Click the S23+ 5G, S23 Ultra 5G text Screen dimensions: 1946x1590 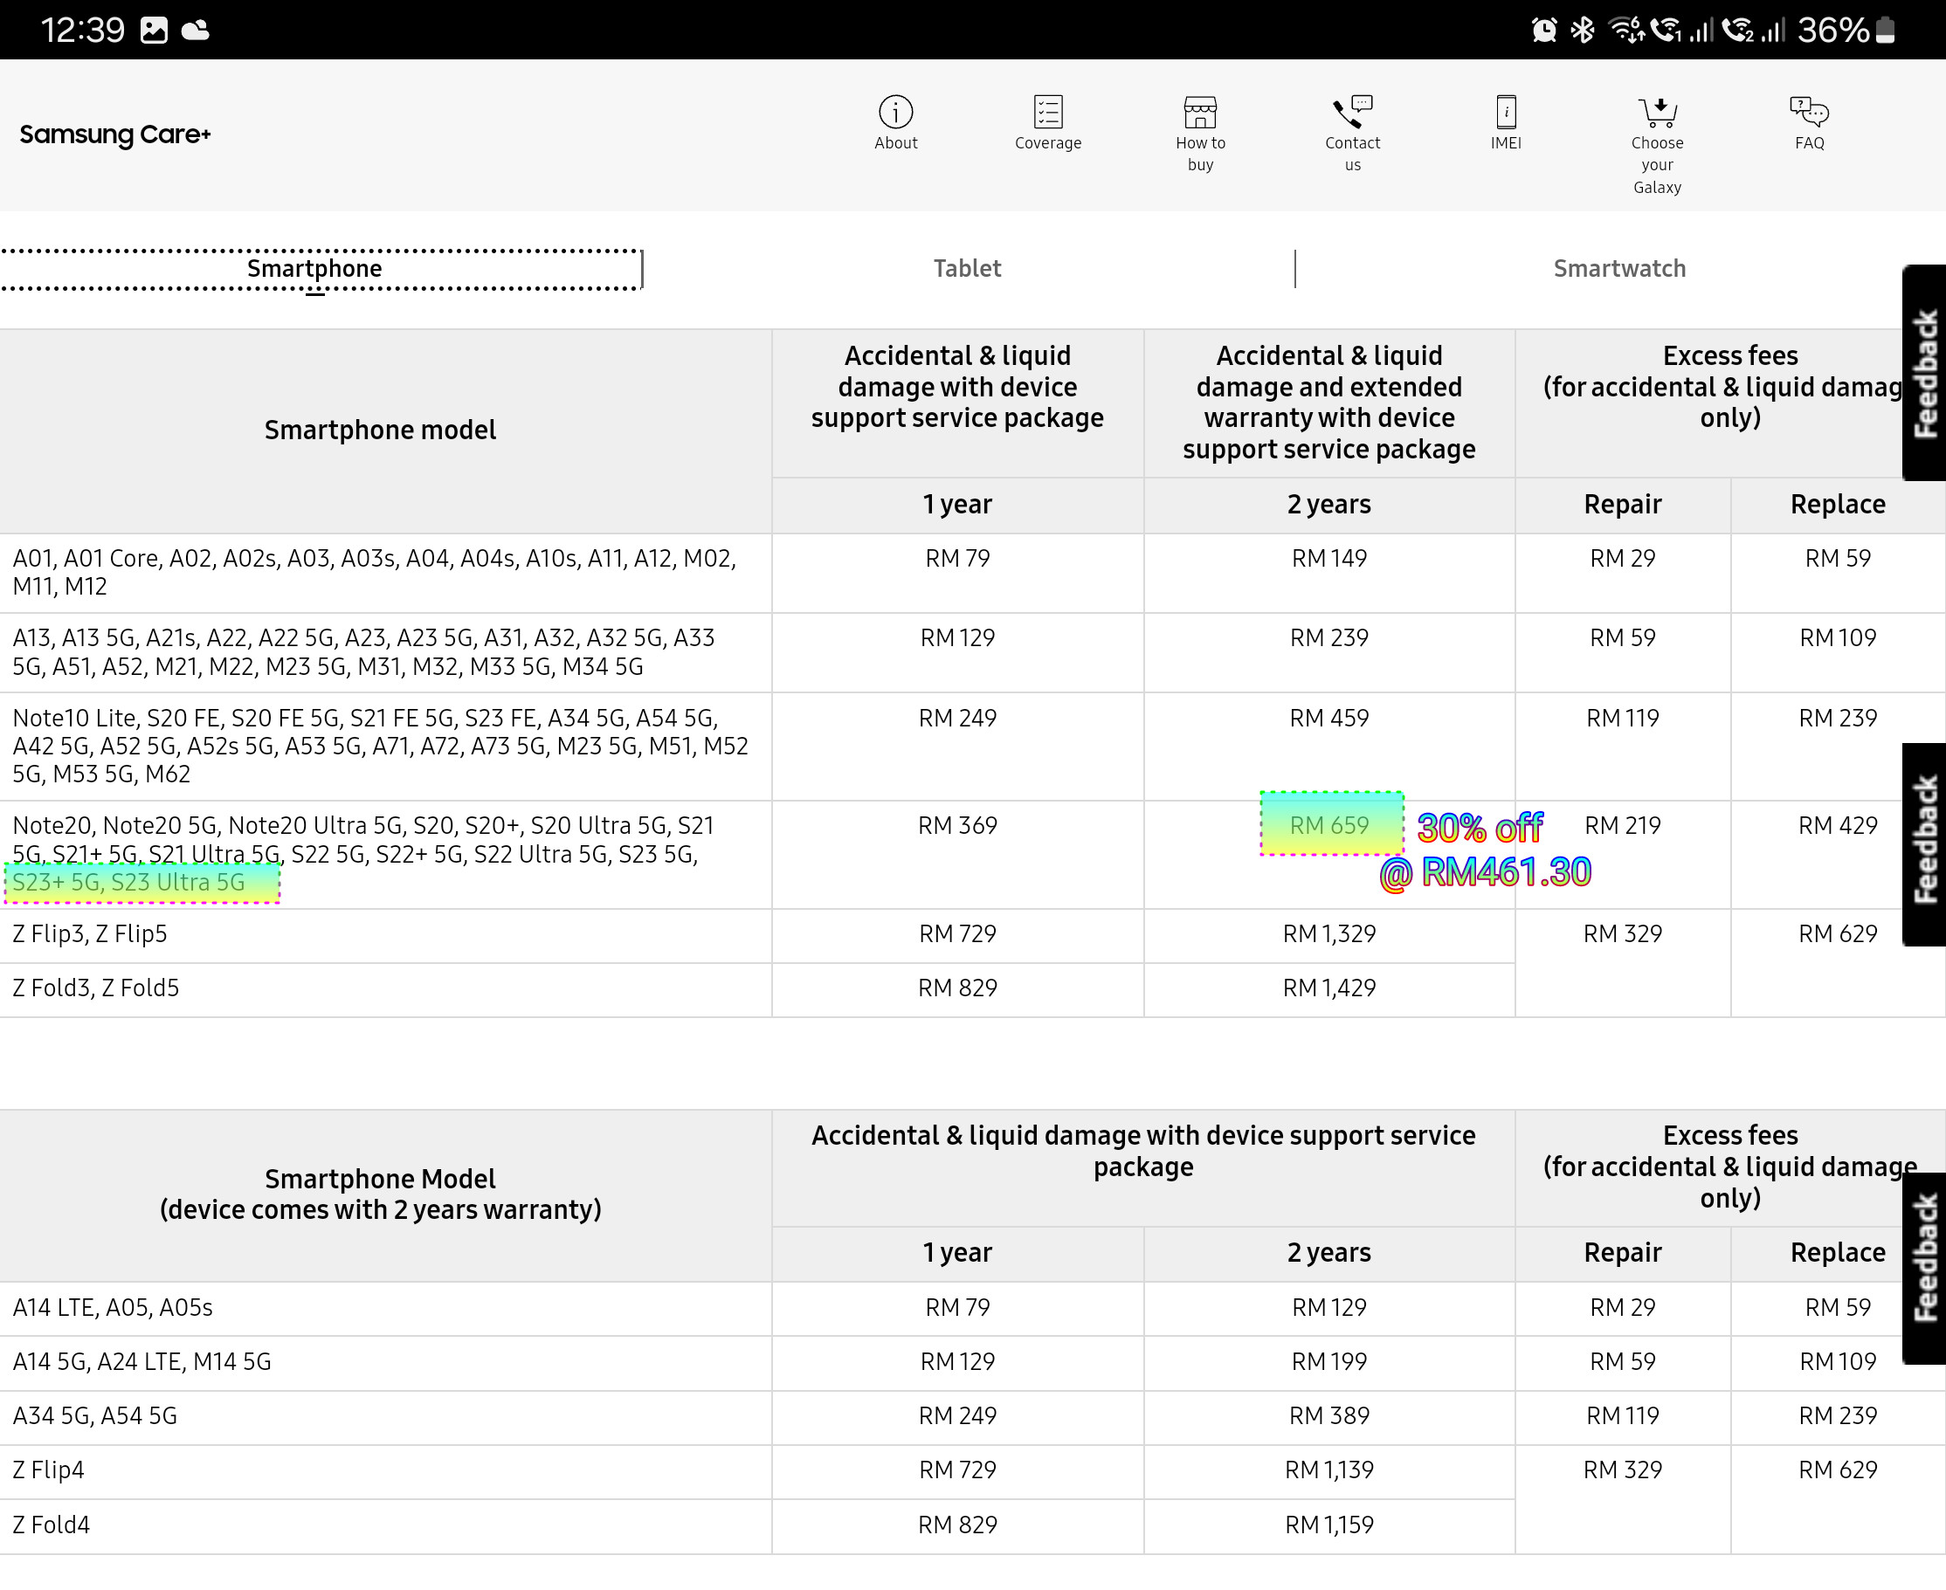coord(128,882)
